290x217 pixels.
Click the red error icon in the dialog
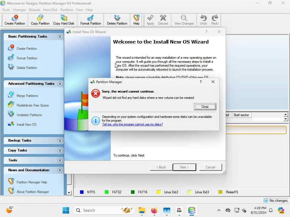[96, 93]
